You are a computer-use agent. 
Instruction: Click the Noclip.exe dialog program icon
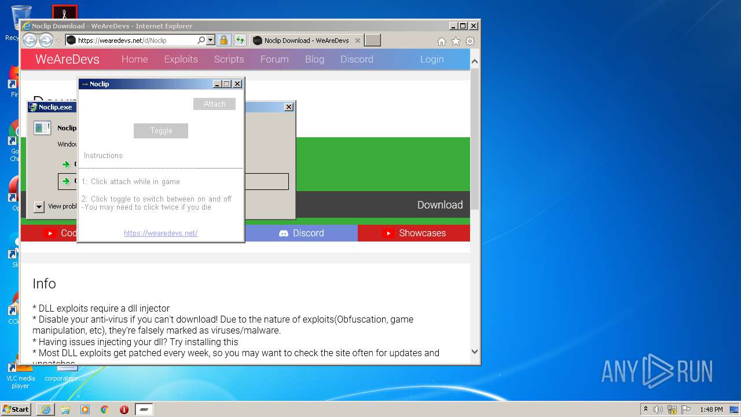tap(42, 128)
